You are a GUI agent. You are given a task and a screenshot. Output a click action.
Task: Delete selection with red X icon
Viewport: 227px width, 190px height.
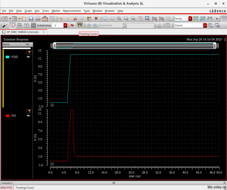click(x=96, y=18)
